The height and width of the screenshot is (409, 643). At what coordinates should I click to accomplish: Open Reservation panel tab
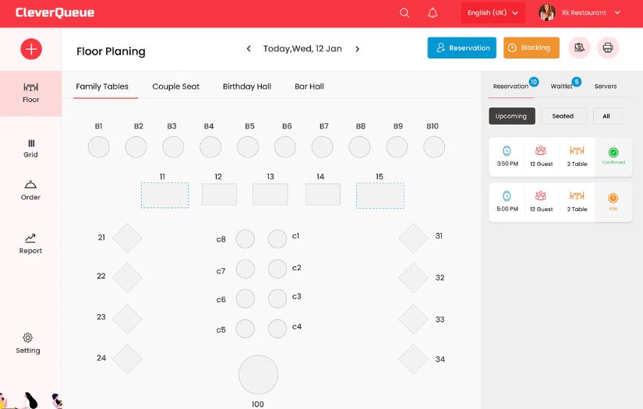click(511, 86)
